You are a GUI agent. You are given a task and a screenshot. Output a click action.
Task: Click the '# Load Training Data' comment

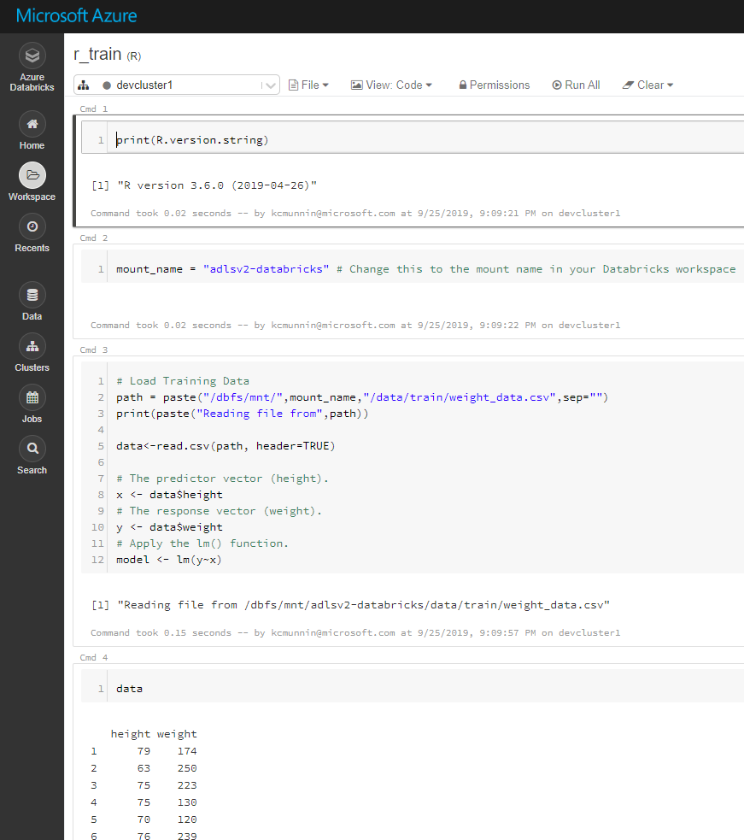coord(183,381)
